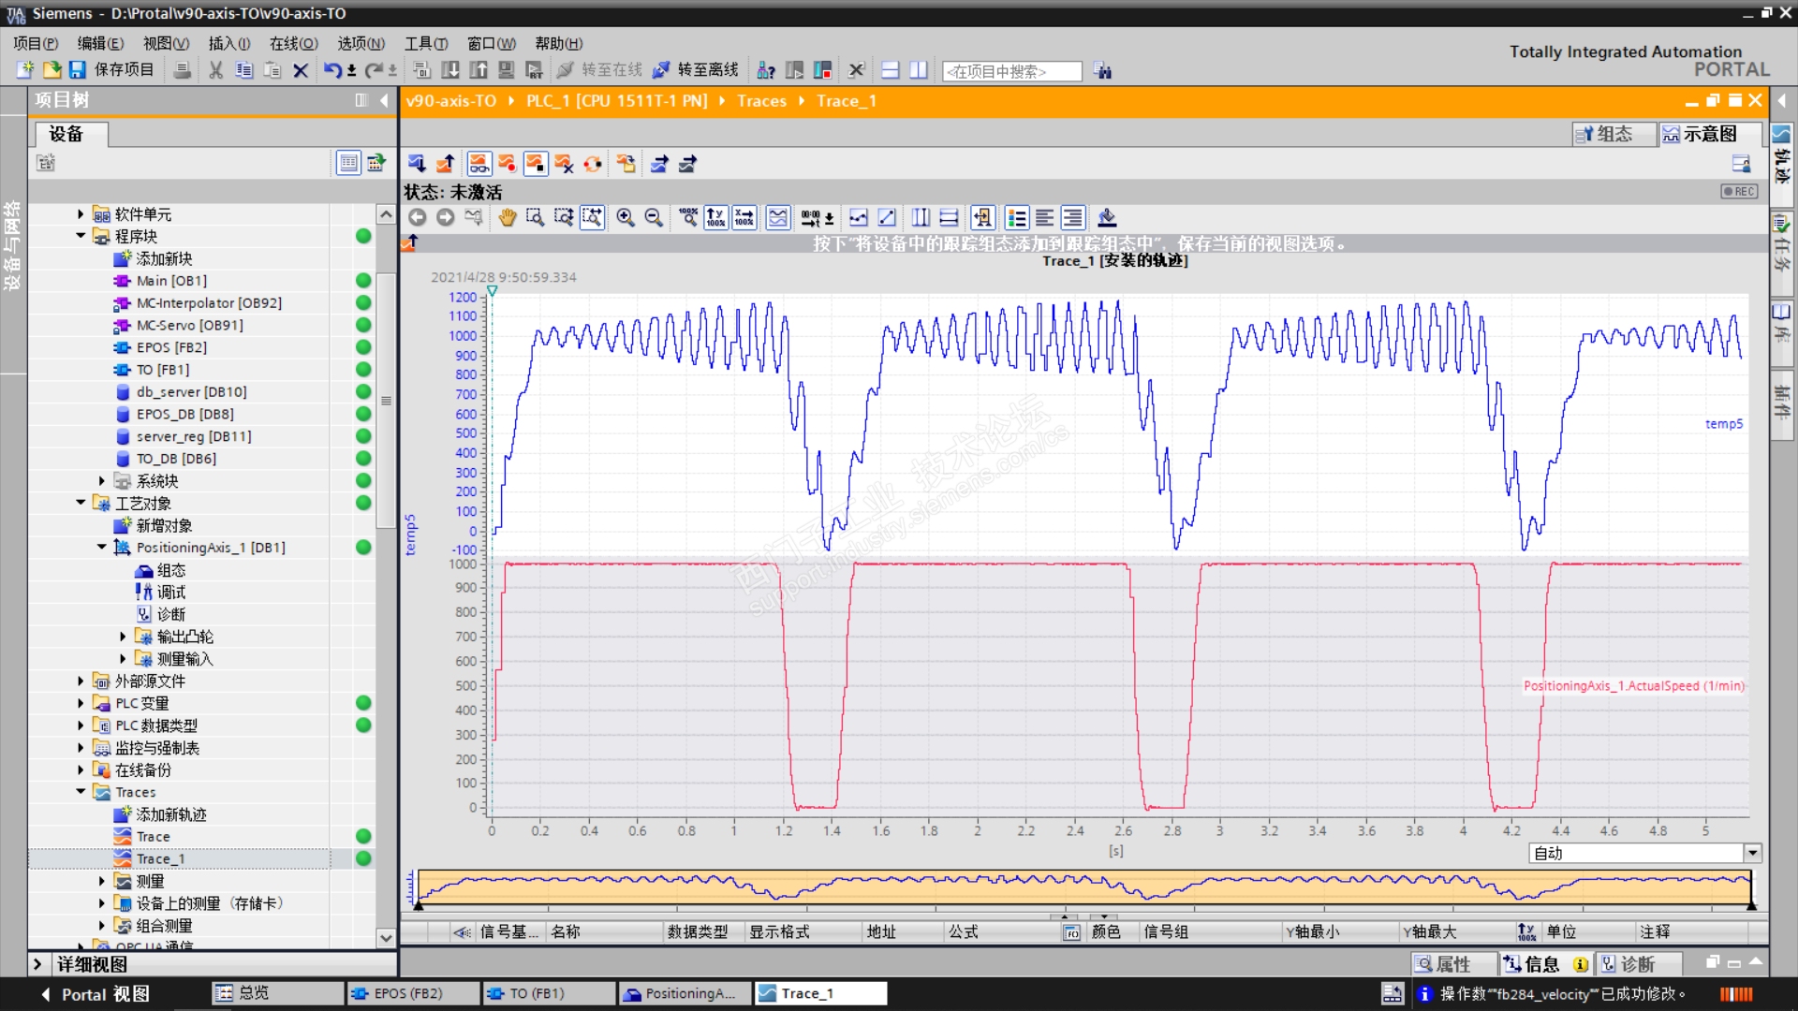Toggle the Y-axis 100% auto-scale button
The width and height of the screenshot is (1798, 1011).
coord(715,218)
